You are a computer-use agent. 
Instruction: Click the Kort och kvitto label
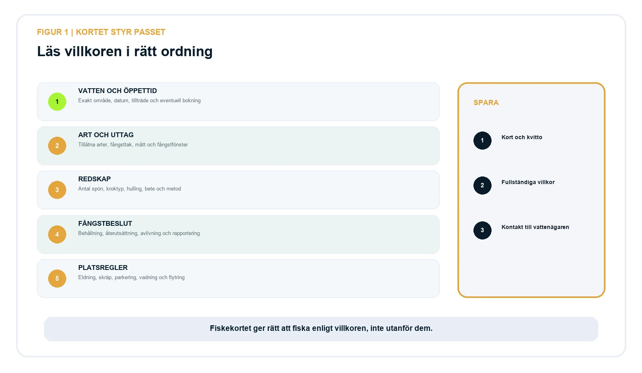tap(522, 137)
